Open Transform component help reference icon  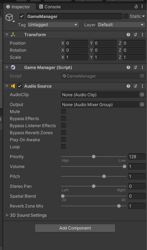128,35
